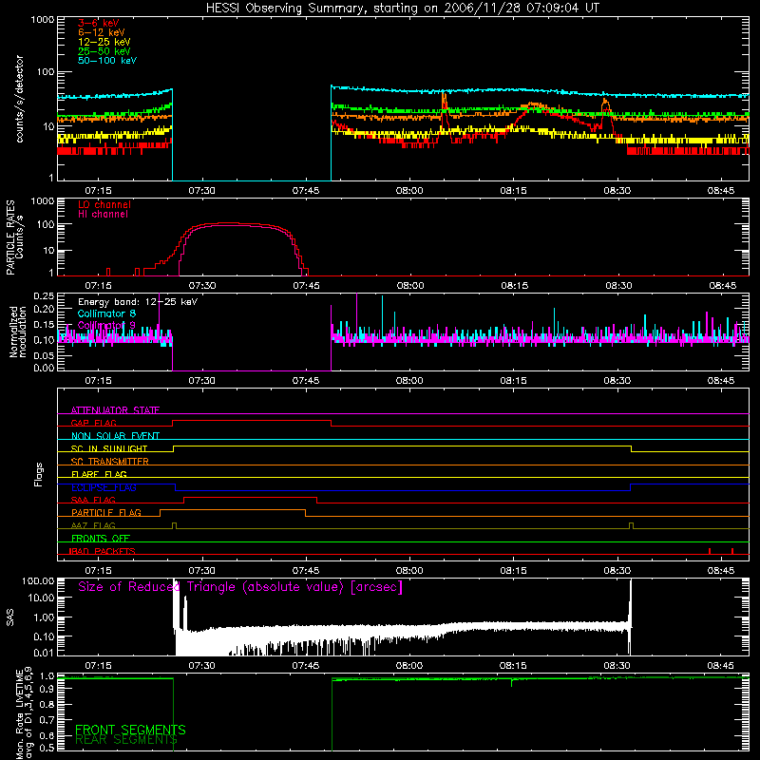760x760 pixels.
Task: Click the FLARE FLAG label
Action: coord(99,474)
